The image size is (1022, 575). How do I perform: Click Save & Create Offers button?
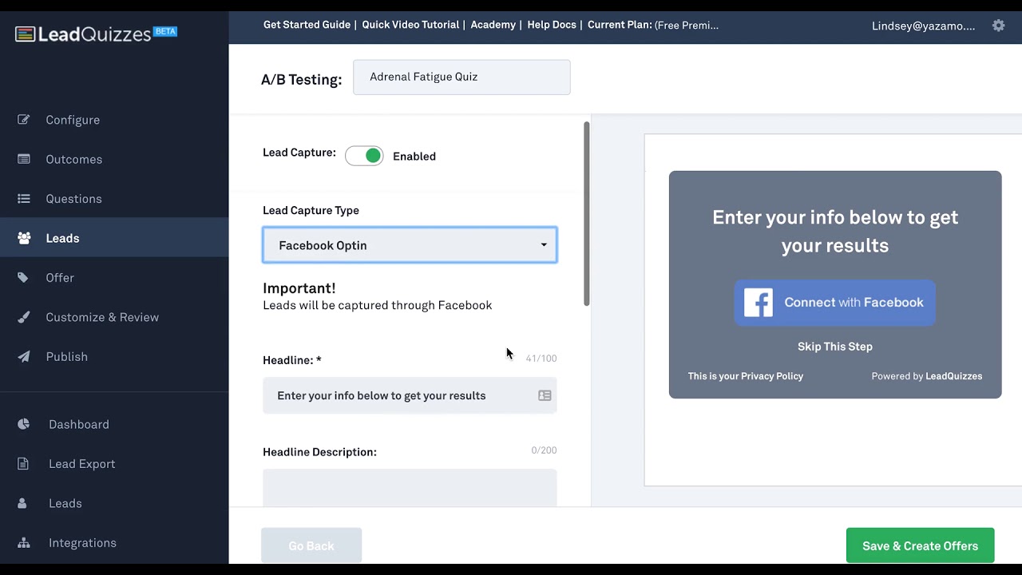click(920, 545)
